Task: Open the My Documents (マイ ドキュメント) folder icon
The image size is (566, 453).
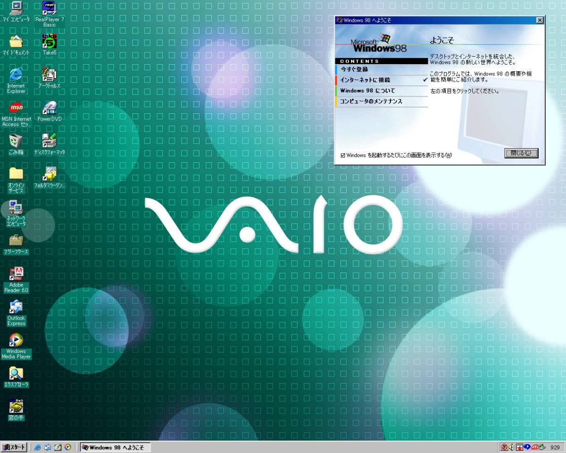Action: (16, 45)
